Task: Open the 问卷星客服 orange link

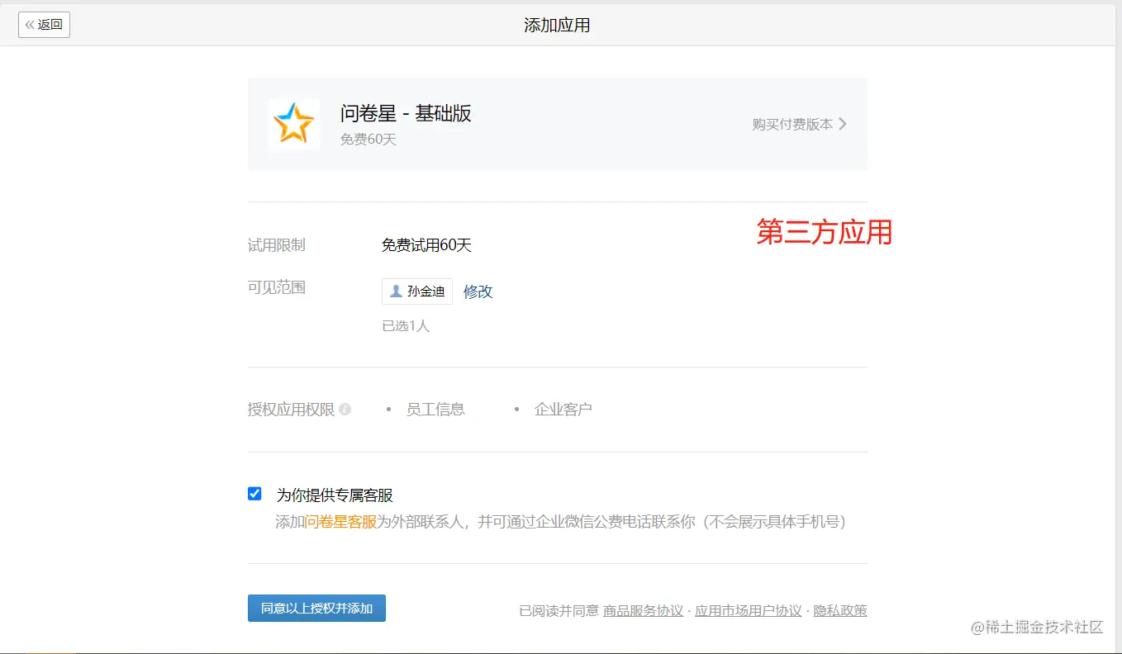Action: click(340, 522)
